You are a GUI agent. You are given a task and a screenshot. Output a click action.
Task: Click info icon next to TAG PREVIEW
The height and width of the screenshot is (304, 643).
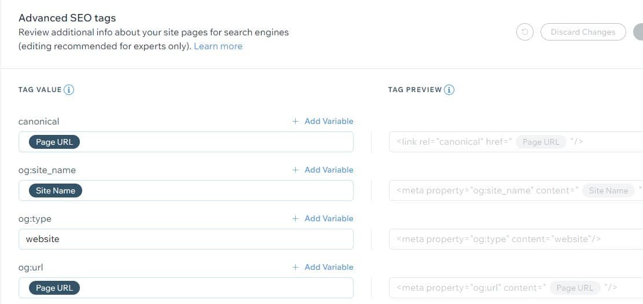point(449,89)
